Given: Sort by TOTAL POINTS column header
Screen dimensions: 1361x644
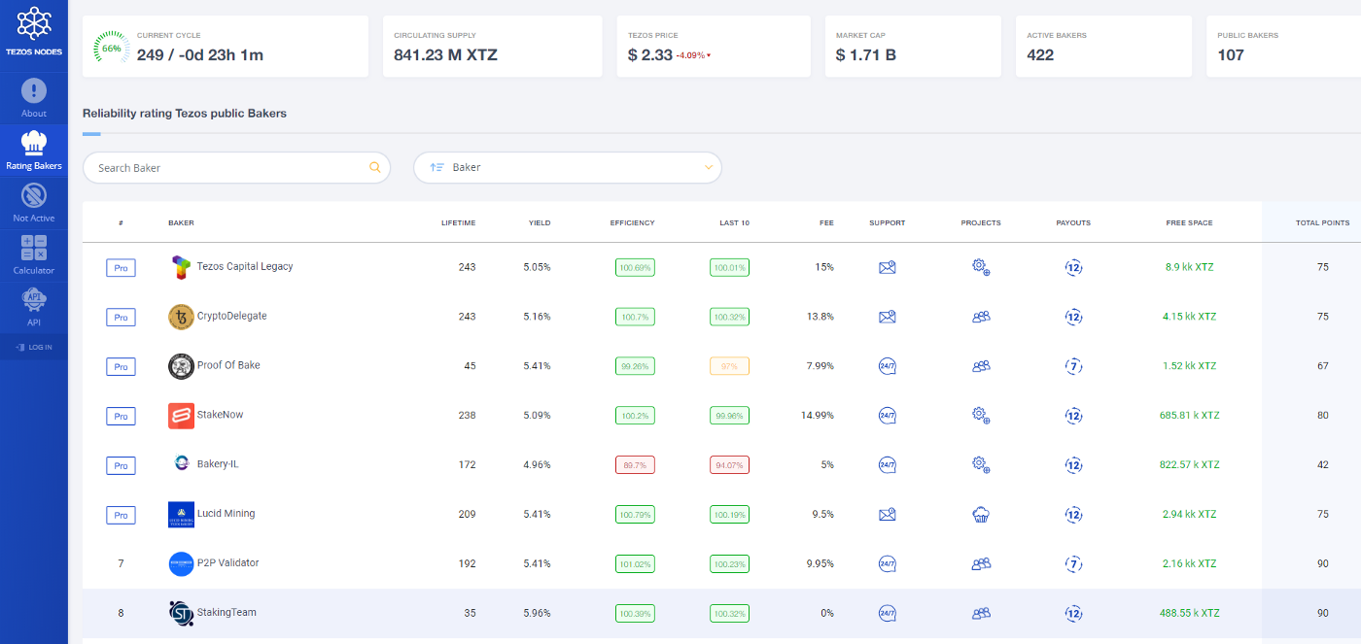Looking at the screenshot, I should click(x=1322, y=222).
